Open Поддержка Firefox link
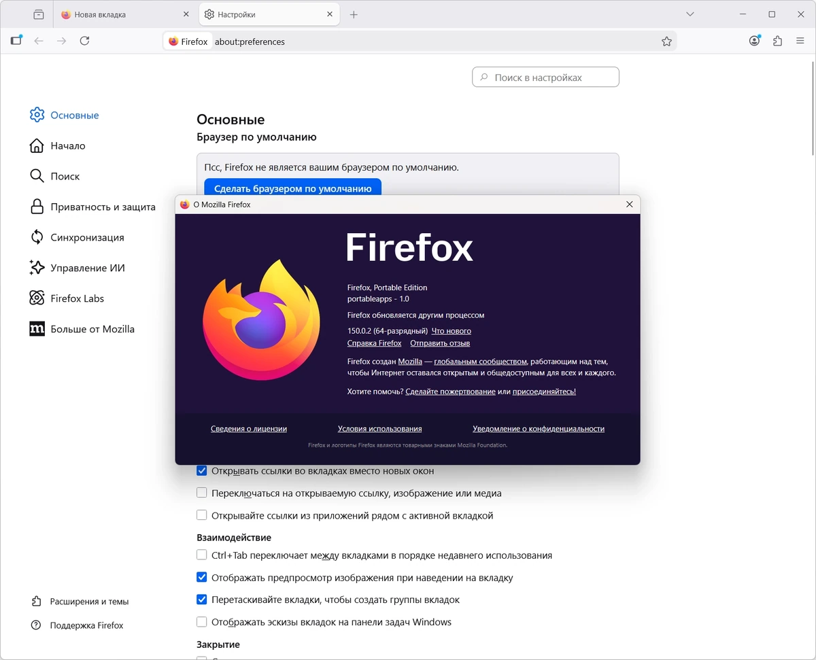The width and height of the screenshot is (816, 660). (x=87, y=625)
